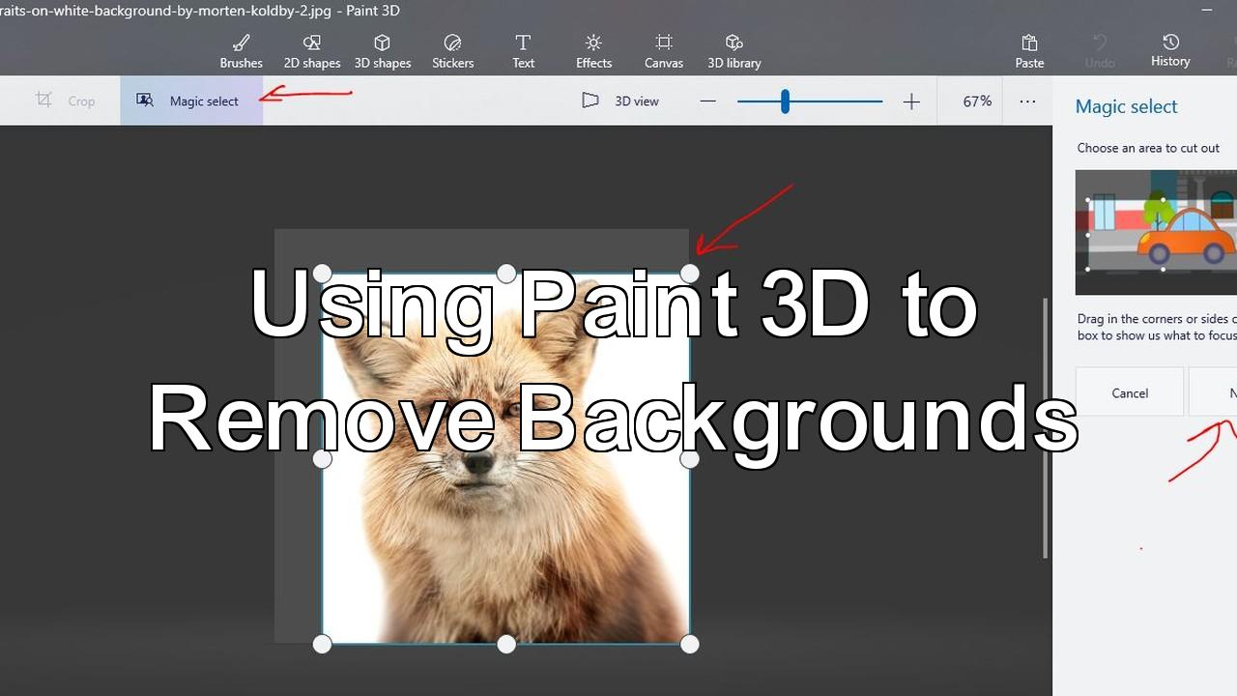Open the more options ellipsis menu
Viewport: 1237px width, 696px height.
[x=1027, y=101]
